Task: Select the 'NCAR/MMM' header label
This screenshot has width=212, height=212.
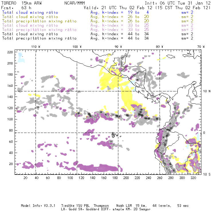Action: click(75, 3)
